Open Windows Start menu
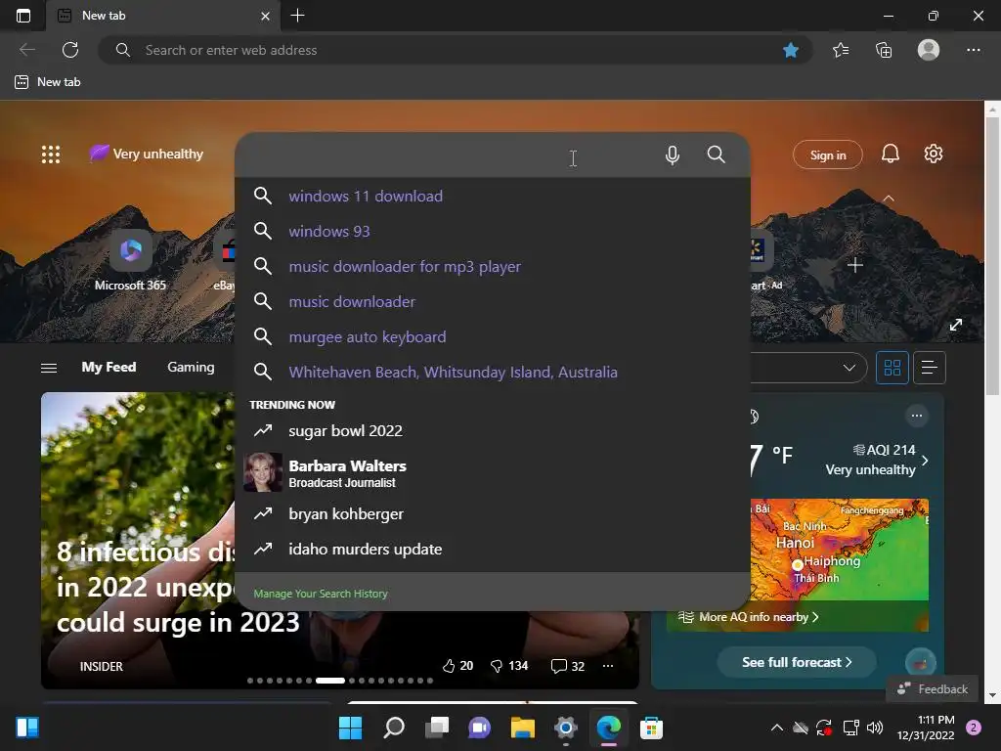 coord(351,728)
